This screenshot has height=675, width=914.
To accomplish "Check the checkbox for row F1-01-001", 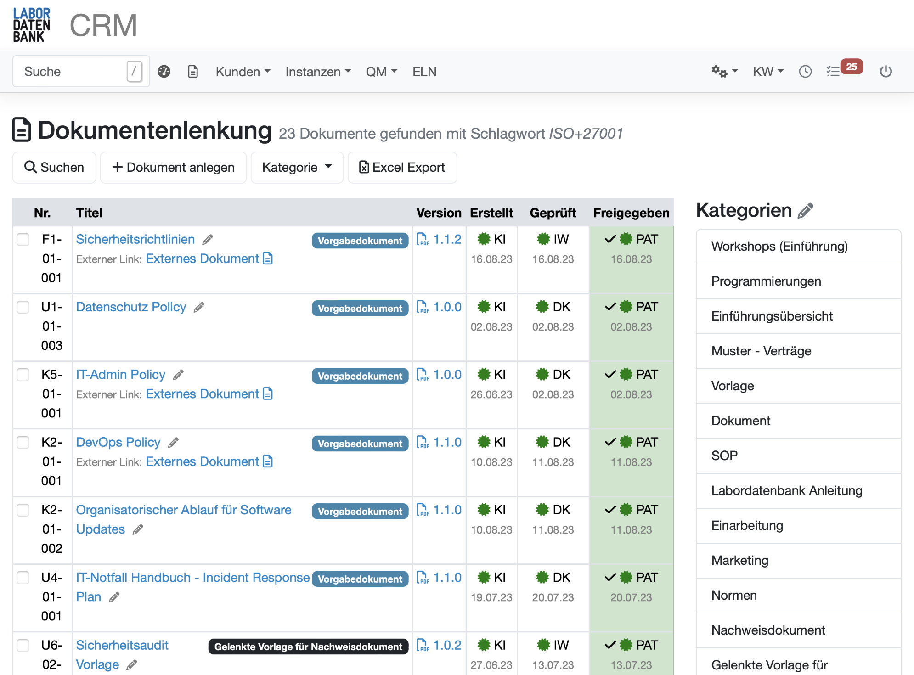I will coord(23,239).
